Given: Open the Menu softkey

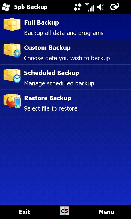Looking at the screenshot, I should [x=106, y=212].
